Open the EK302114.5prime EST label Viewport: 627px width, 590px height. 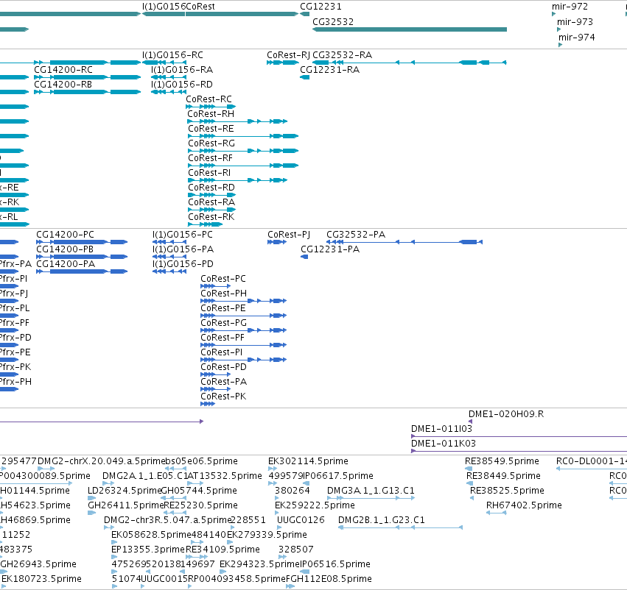coord(308,461)
